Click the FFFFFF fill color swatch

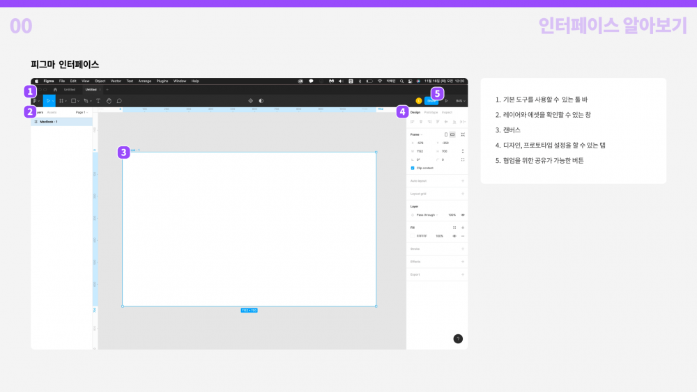click(x=413, y=236)
